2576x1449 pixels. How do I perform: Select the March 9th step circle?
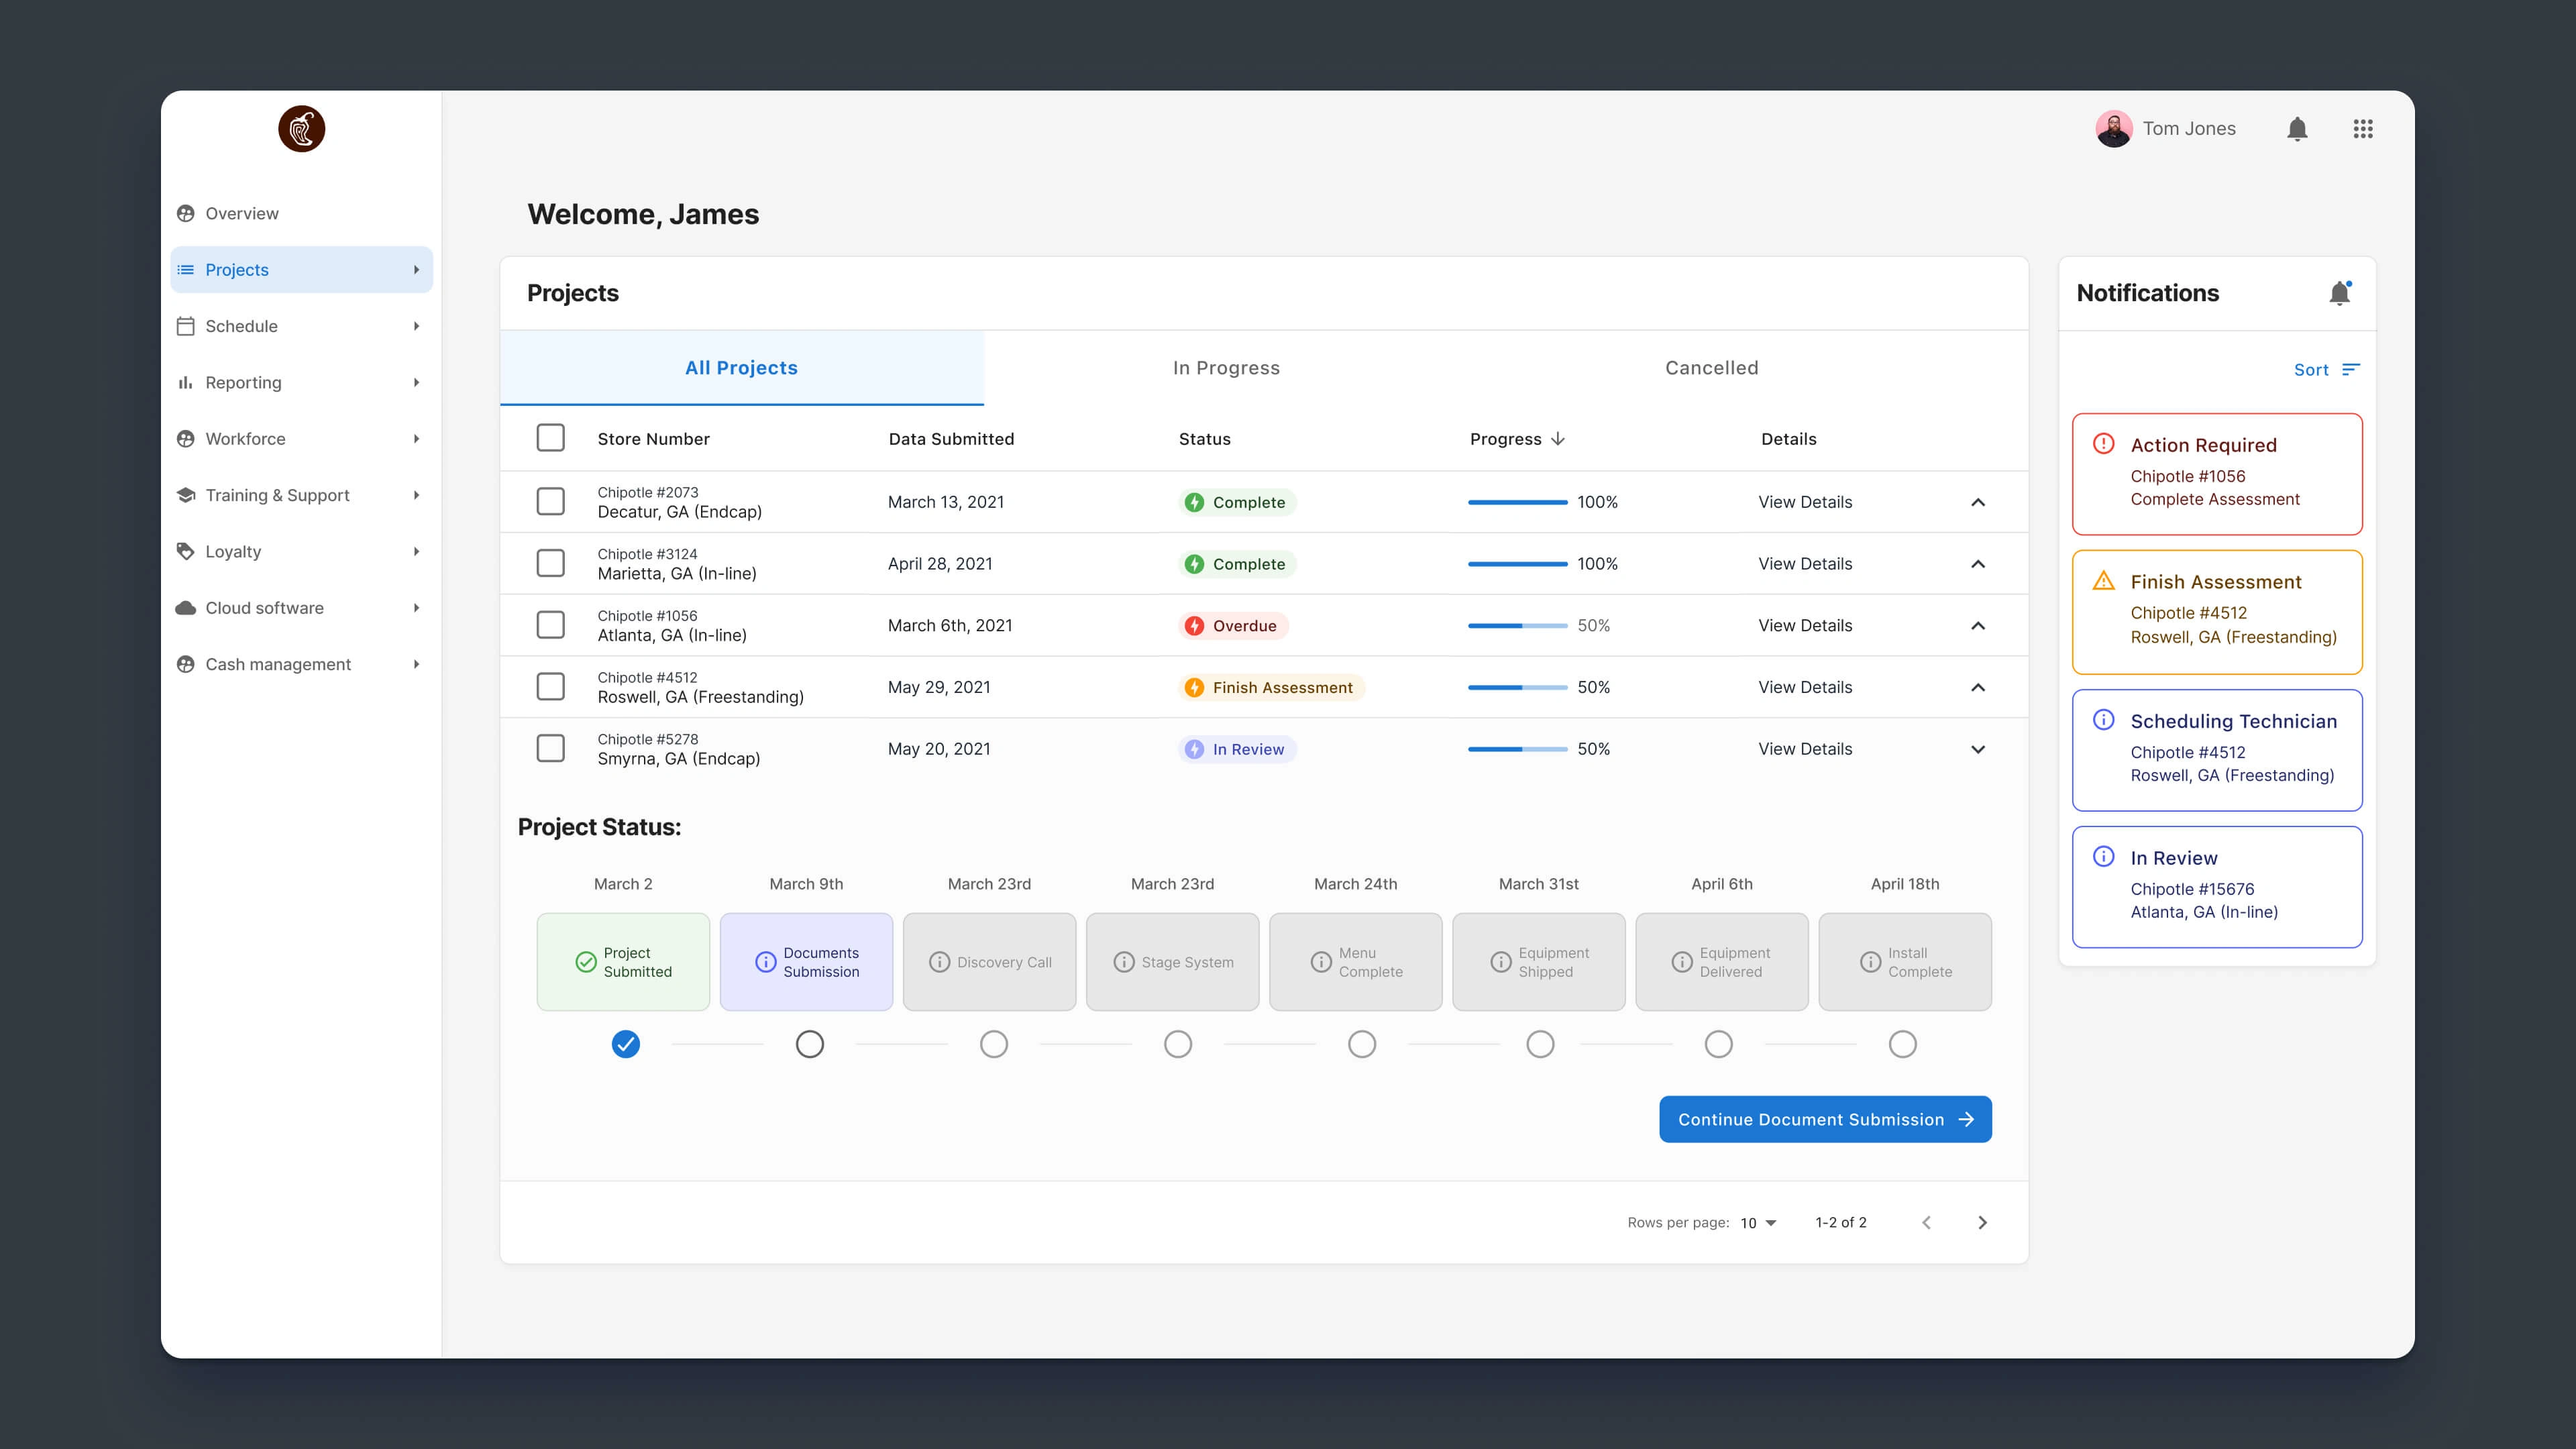[x=810, y=1044]
